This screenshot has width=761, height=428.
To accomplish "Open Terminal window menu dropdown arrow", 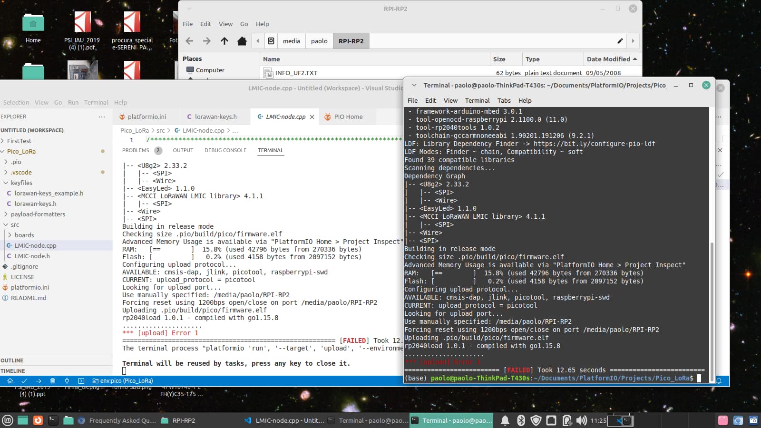I will tap(414, 85).
